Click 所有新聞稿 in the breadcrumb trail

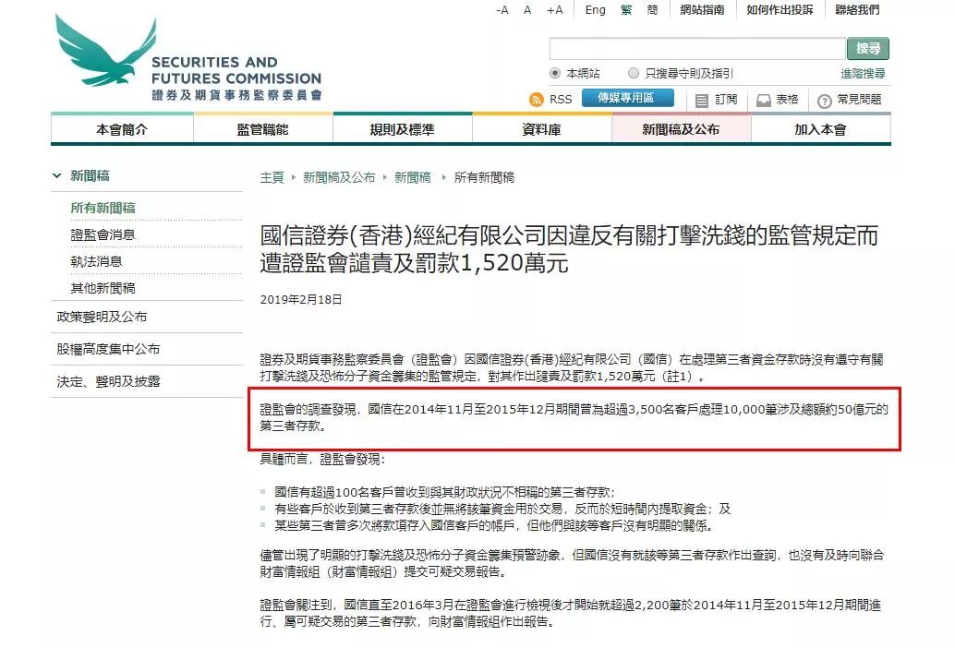tap(484, 177)
